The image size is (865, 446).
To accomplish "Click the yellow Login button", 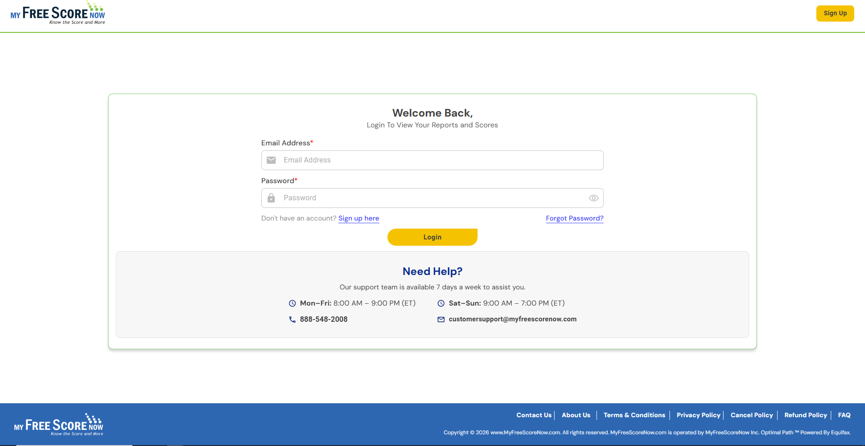I will [x=432, y=237].
